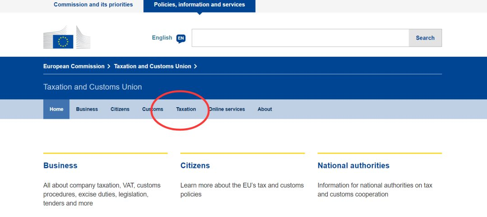Click the EN language speech-bubble icon
The width and height of the screenshot is (487, 217).
click(x=181, y=38)
